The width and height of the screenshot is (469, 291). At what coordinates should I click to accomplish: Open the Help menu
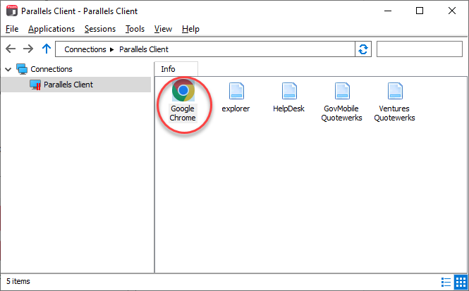click(x=190, y=29)
